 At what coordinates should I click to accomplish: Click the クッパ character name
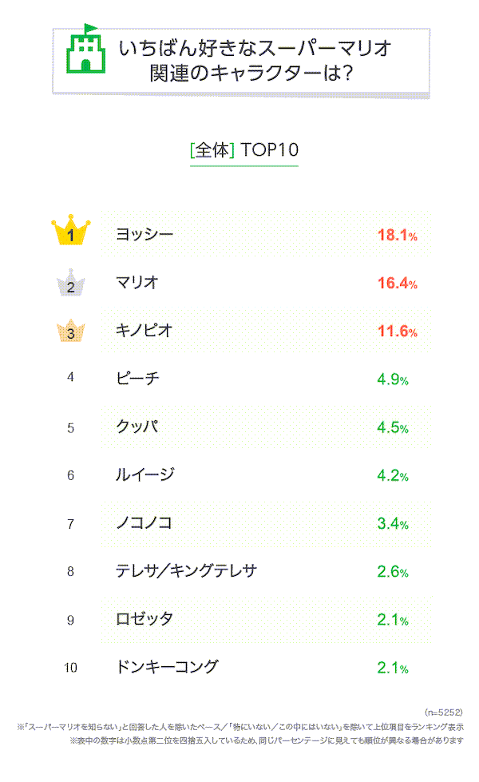pos(137,427)
